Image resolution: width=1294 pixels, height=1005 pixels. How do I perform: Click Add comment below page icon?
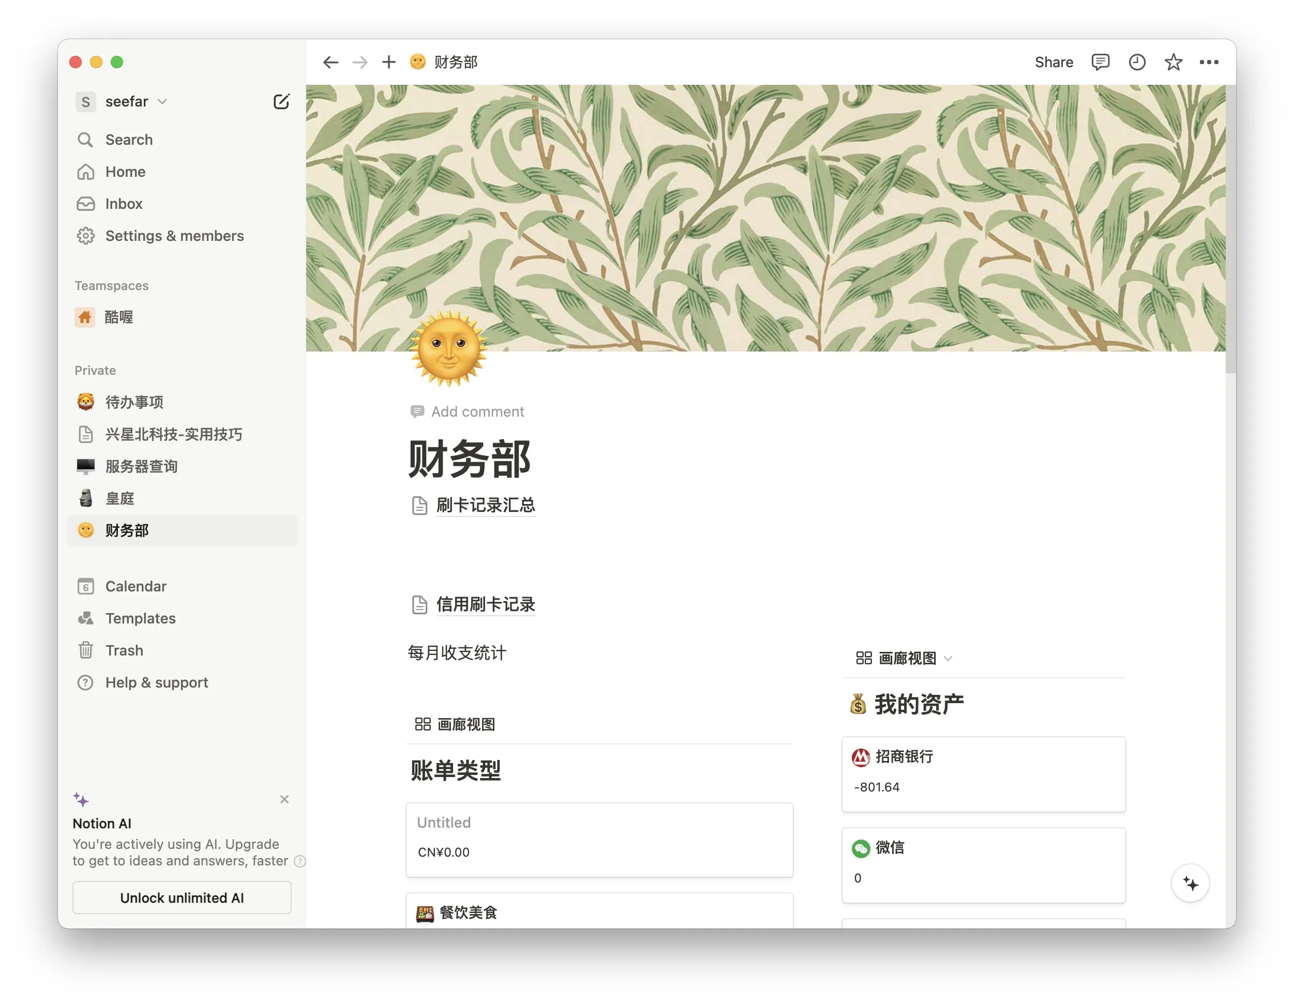pos(468,412)
